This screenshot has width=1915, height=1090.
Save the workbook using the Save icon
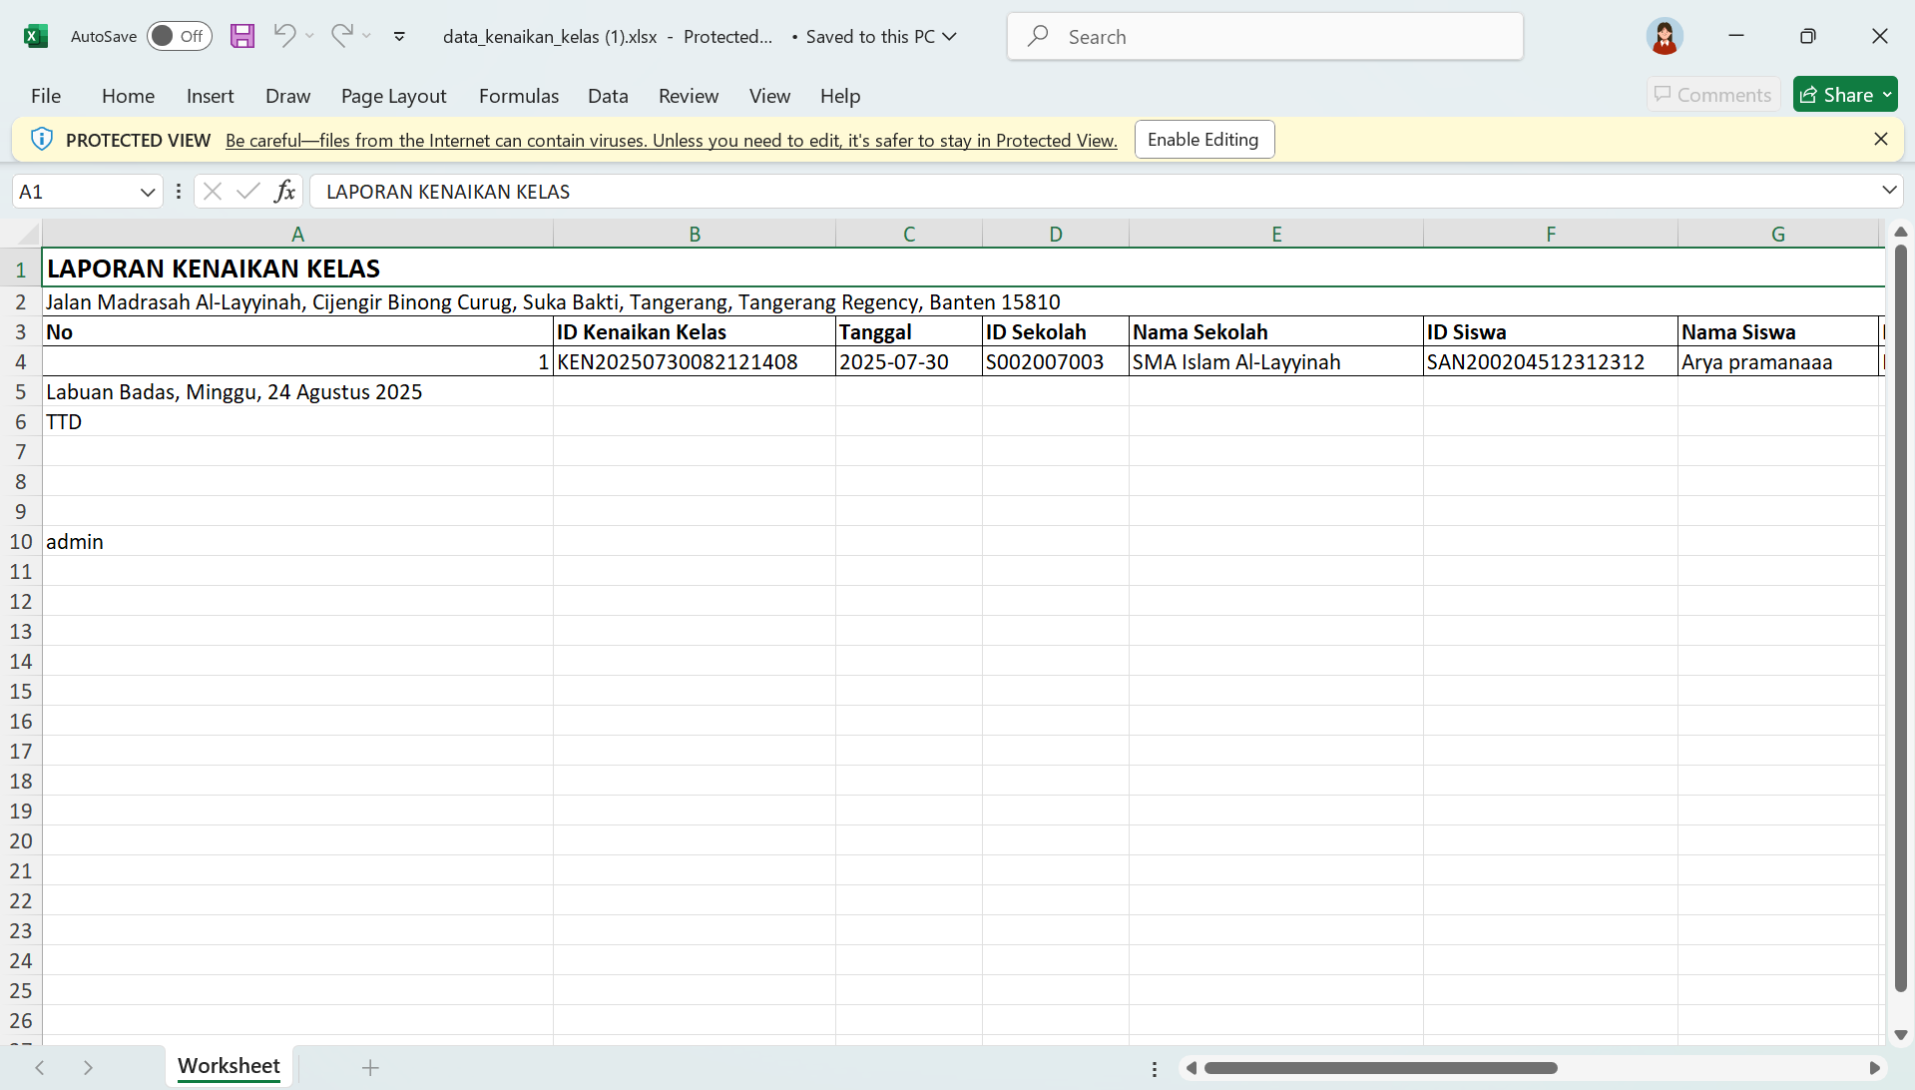pyautogui.click(x=242, y=36)
